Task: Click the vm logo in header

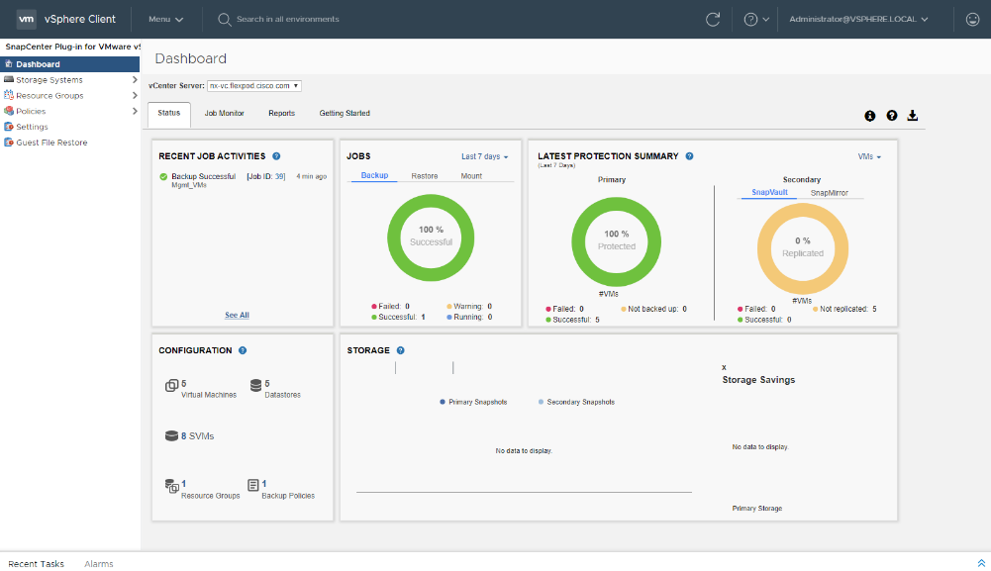Action: [26, 19]
